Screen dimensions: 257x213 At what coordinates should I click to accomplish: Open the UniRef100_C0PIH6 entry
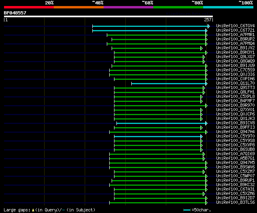pos(235,79)
